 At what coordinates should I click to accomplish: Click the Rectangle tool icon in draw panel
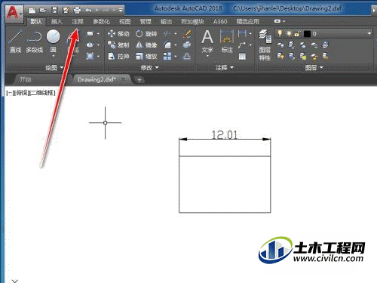90,33
